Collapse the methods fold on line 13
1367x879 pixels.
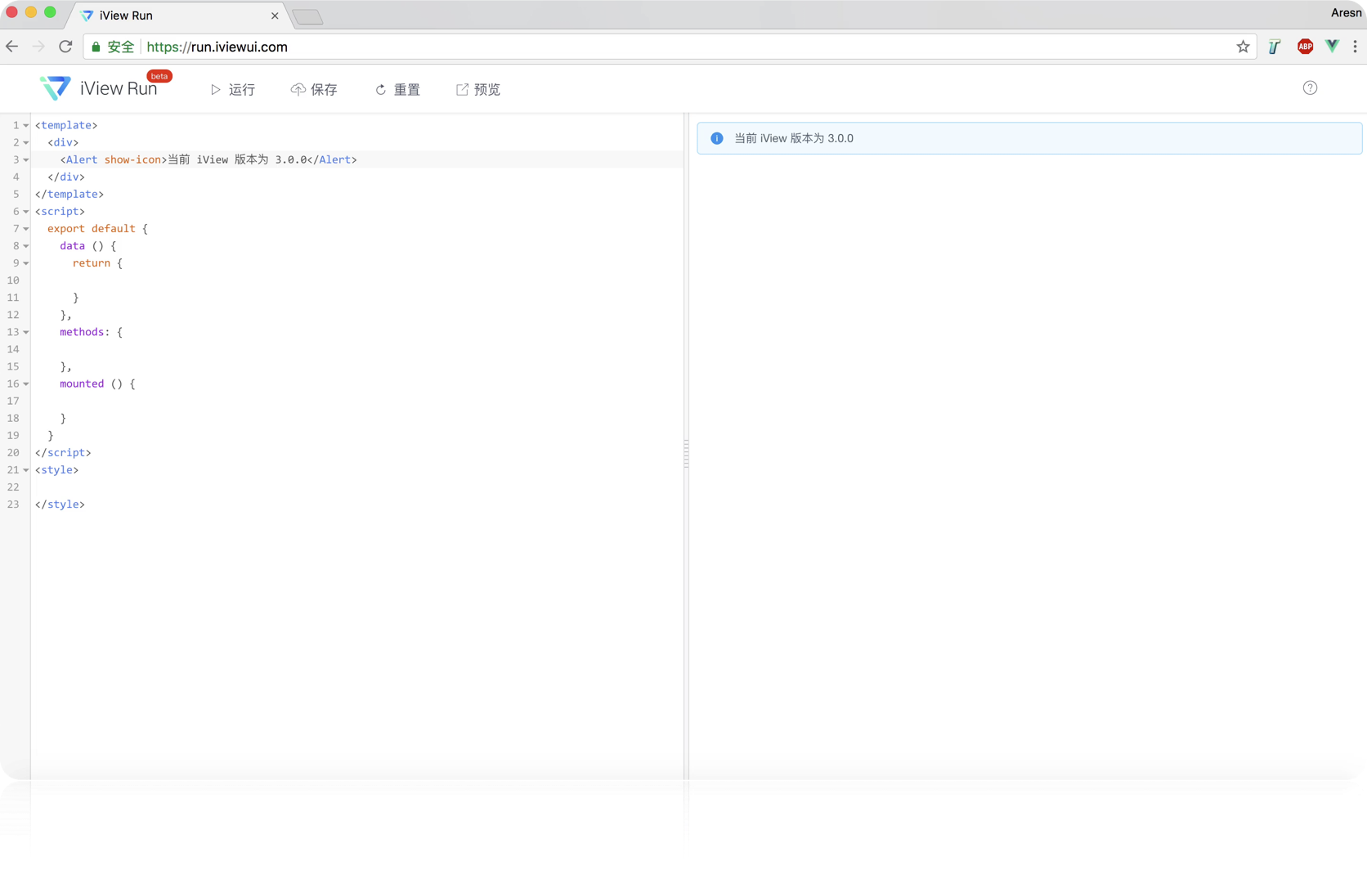click(26, 332)
